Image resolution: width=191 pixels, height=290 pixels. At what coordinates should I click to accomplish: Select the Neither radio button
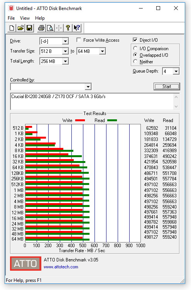[x=135, y=61]
